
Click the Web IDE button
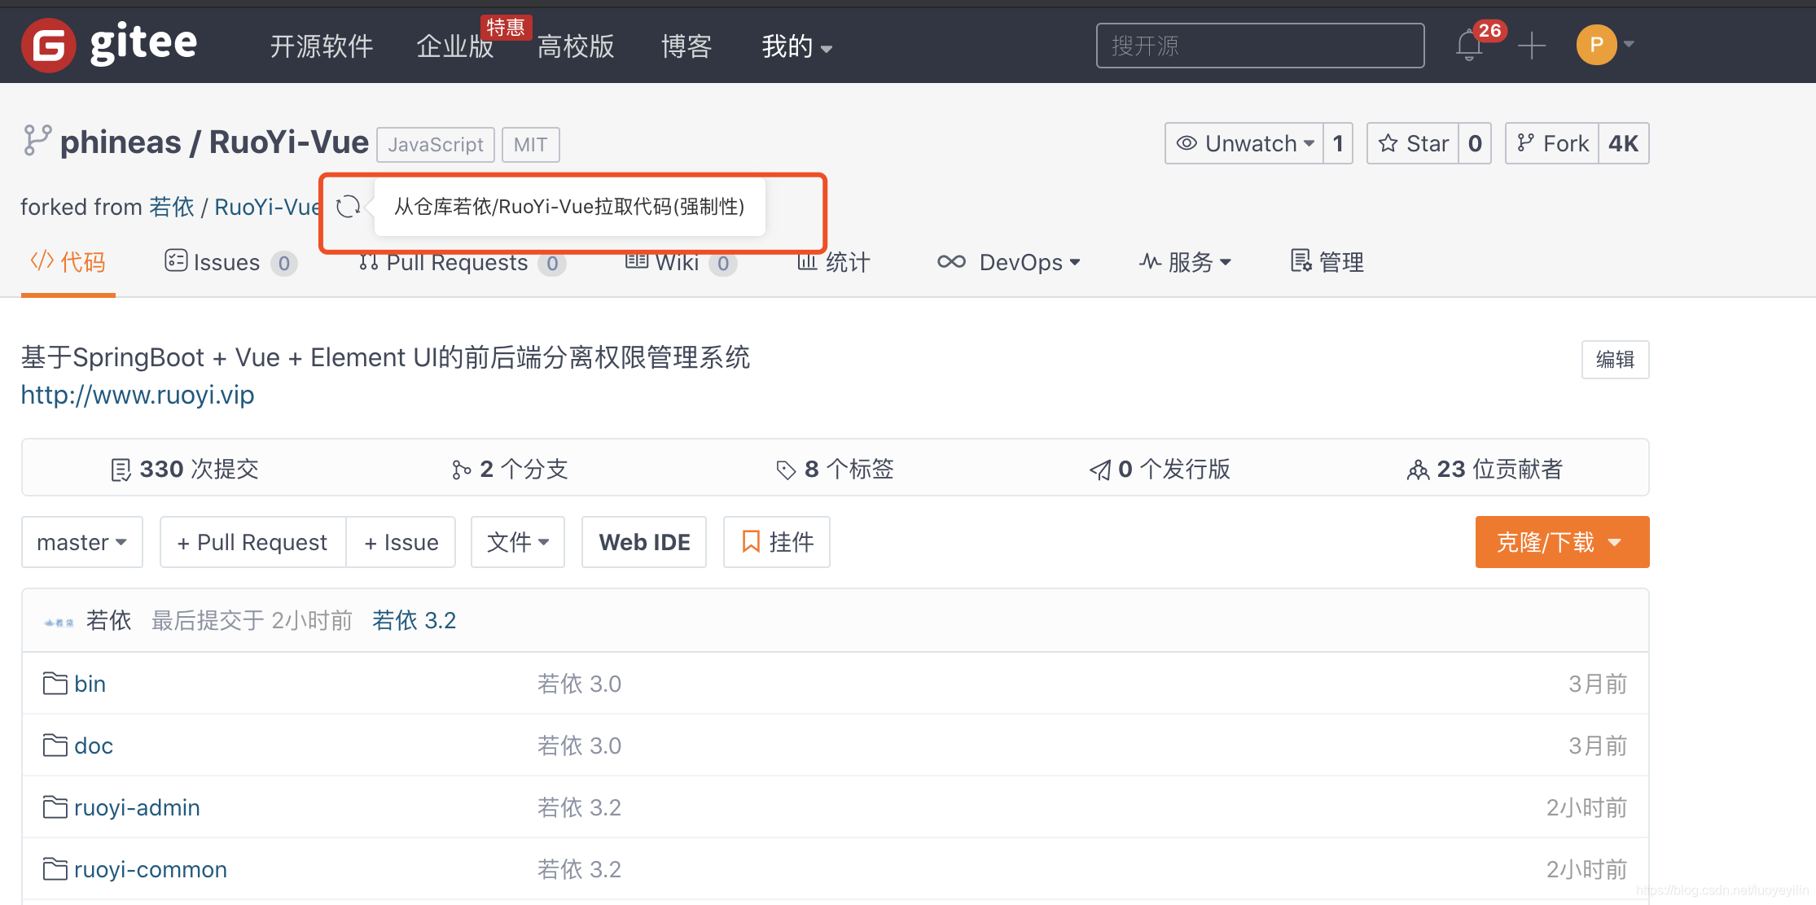pyautogui.click(x=644, y=542)
